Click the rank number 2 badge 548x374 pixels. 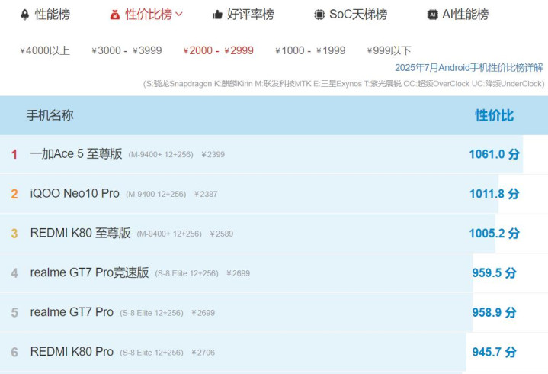[x=14, y=194]
